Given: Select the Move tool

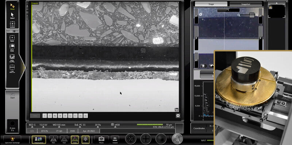Looking at the screenshot, I should 12,7.
